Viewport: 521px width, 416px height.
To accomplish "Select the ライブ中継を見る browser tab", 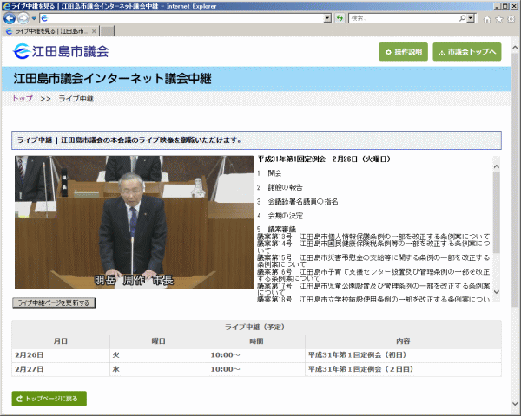I will coord(51,31).
